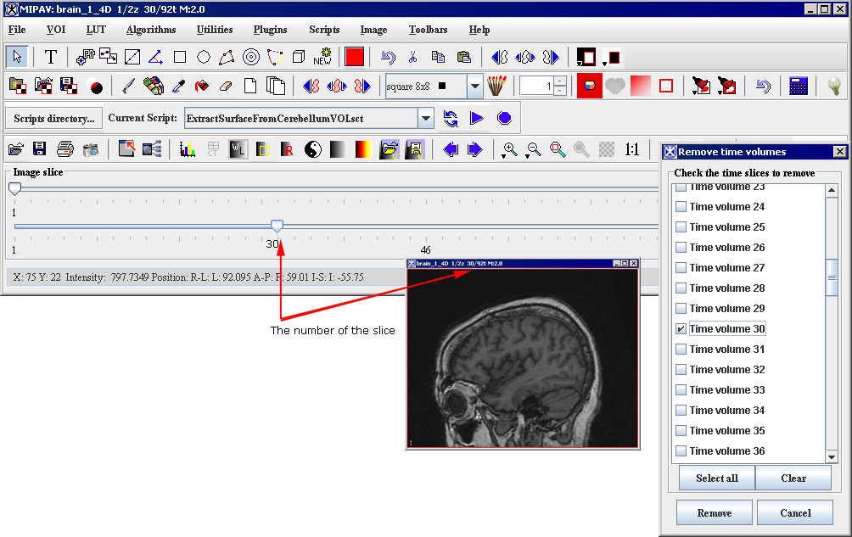Select the eraser paint tool
This screenshot has height=537, width=852.
(x=226, y=87)
